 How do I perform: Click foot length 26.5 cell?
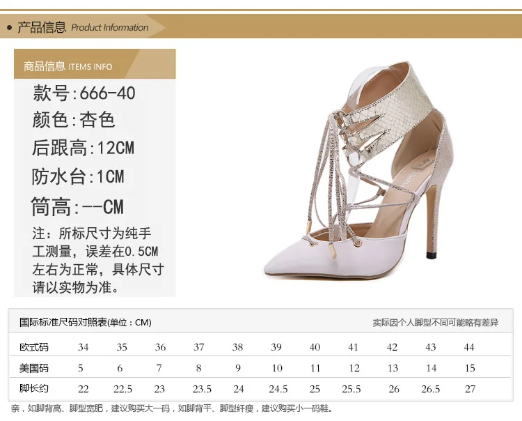[x=430, y=389]
